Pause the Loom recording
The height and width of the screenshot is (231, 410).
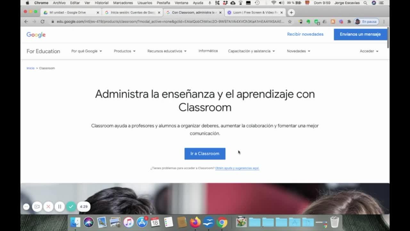coord(60,207)
